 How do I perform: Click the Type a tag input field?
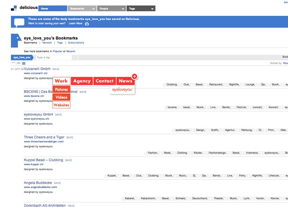click(x=53, y=58)
